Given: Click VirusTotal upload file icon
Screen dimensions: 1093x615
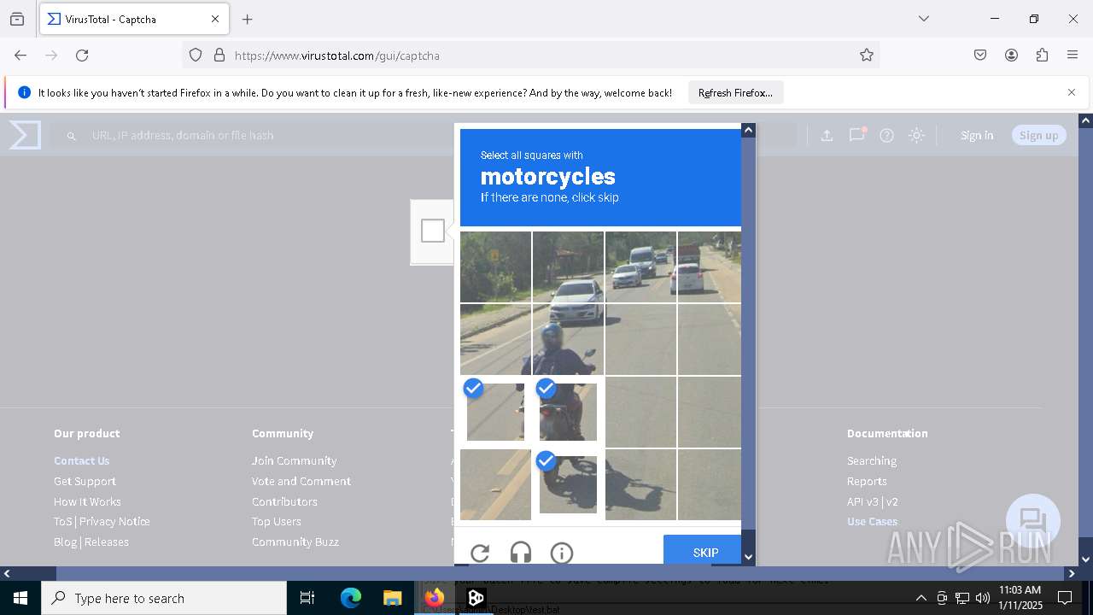Looking at the screenshot, I should 827,135.
